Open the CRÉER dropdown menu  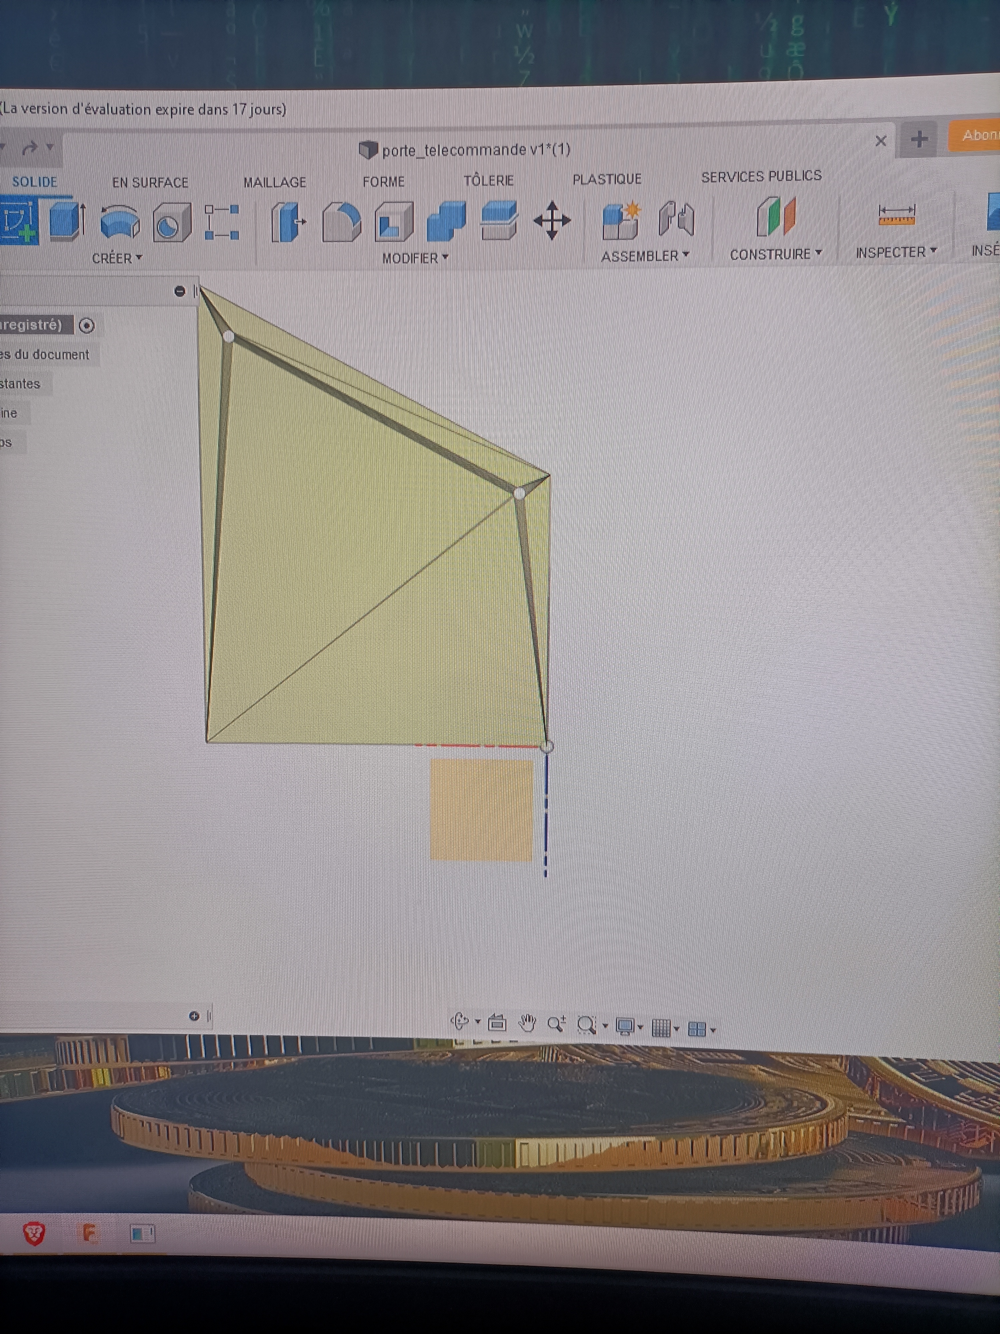click(x=117, y=258)
